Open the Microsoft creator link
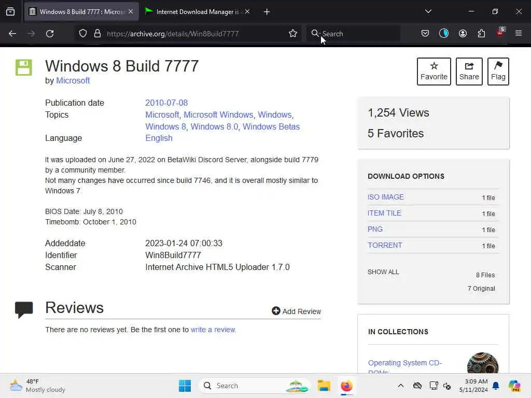 (x=73, y=80)
